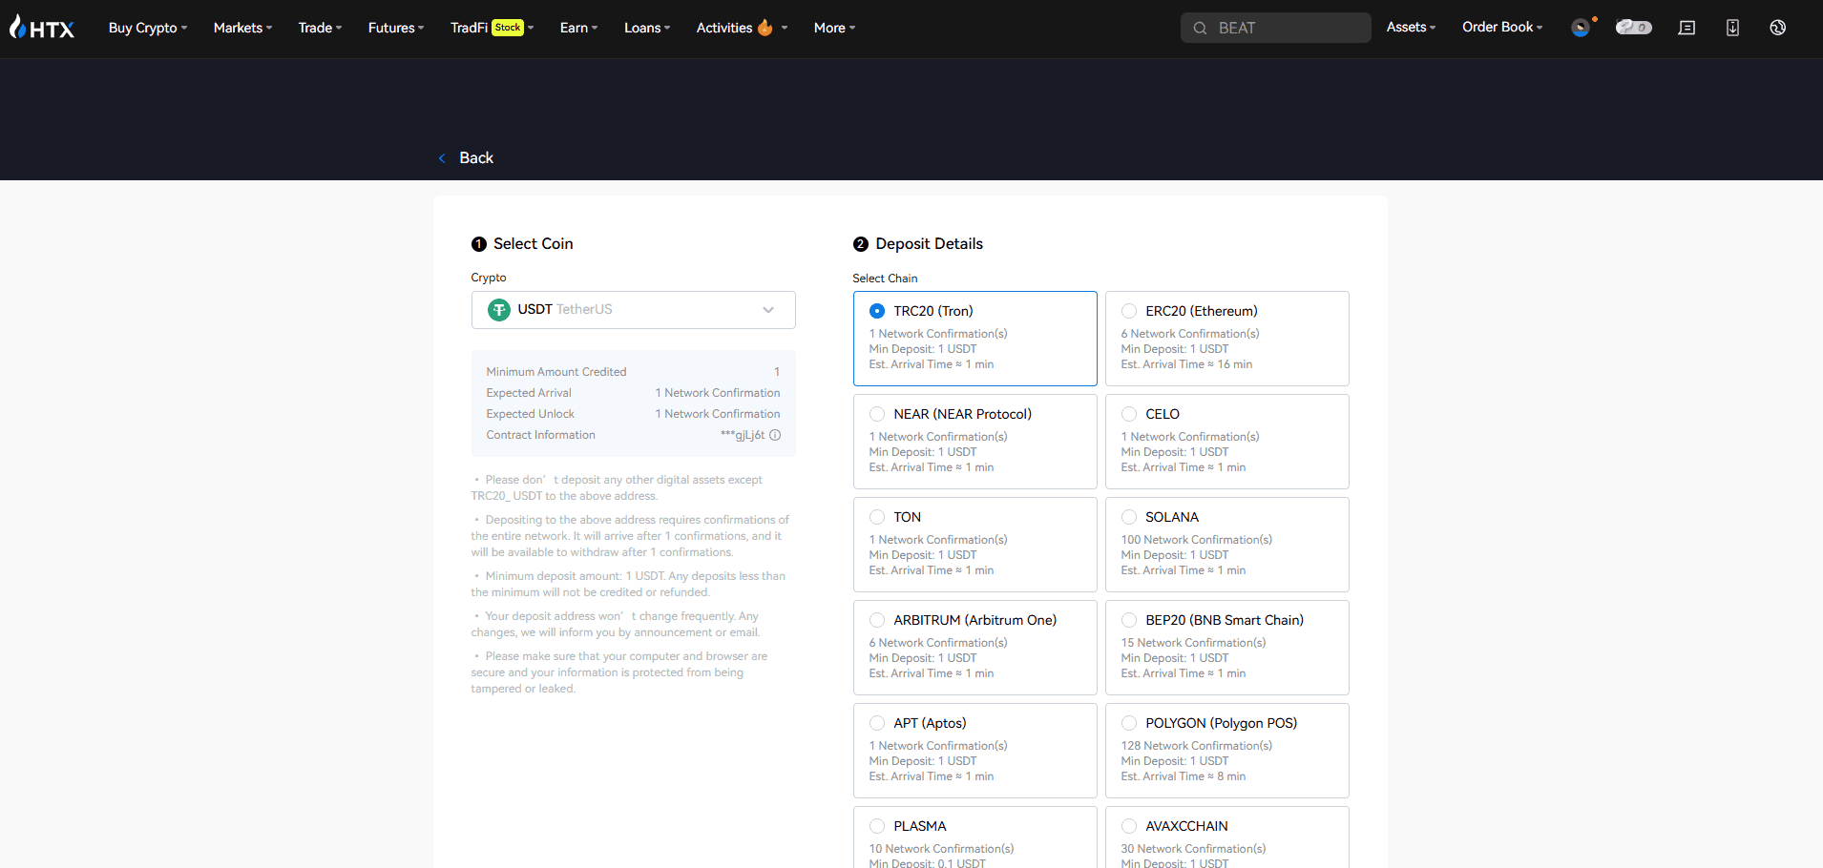The width and height of the screenshot is (1823, 868).
Task: Open the messages icon in header
Action: (x=1687, y=28)
